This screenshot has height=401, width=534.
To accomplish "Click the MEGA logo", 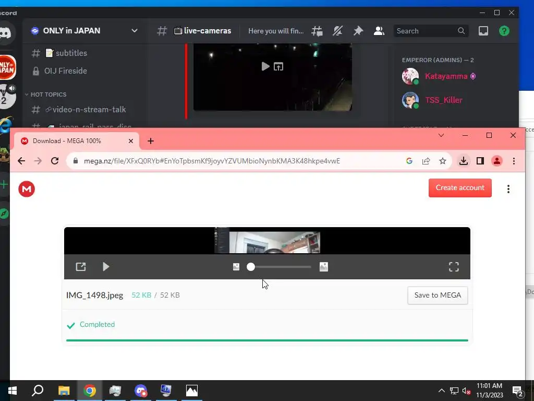I will tap(27, 189).
